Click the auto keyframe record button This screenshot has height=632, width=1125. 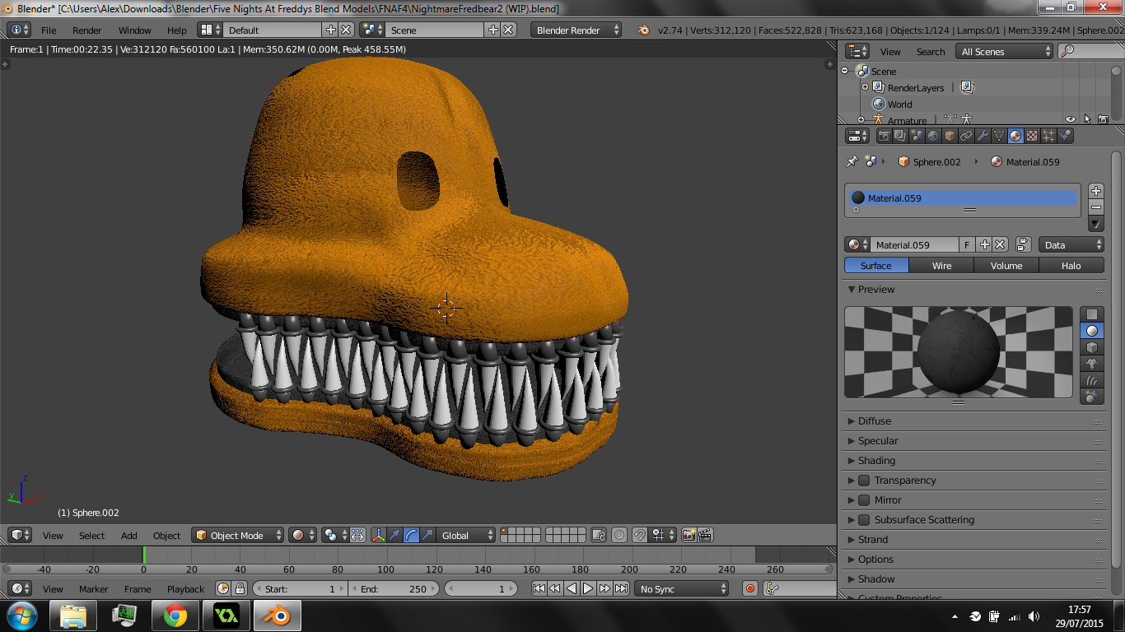749,588
